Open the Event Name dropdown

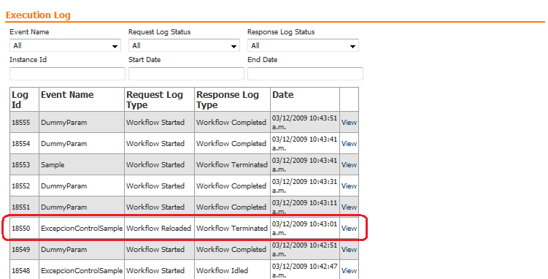coord(66,45)
